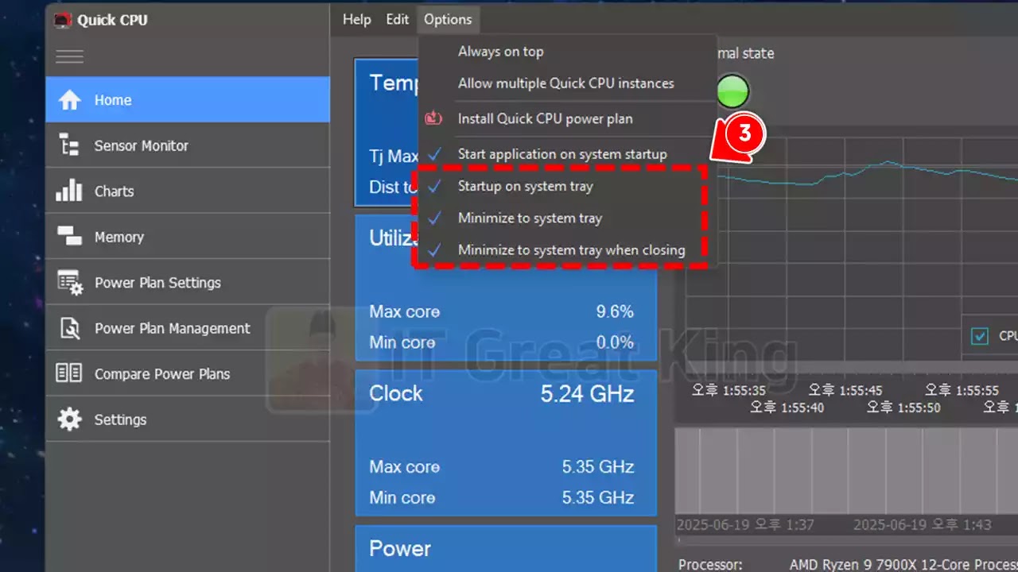Open Compare Power Plans
1018x572 pixels.
coord(188,373)
